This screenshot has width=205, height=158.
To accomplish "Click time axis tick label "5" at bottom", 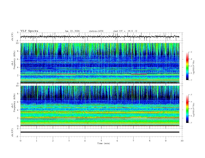I will tap(101, 141).
